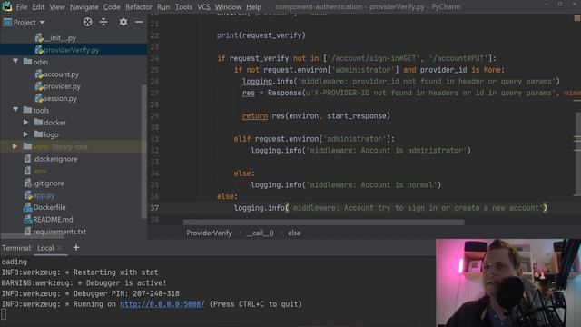581x327 pixels.
Task: Click 'Account is administrator' logging line
Action: click(360, 151)
